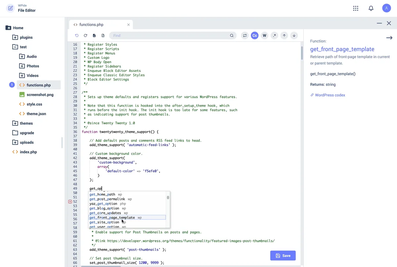Click the magnifier icon in the Find field
This screenshot has height=267, width=397.
point(232,36)
